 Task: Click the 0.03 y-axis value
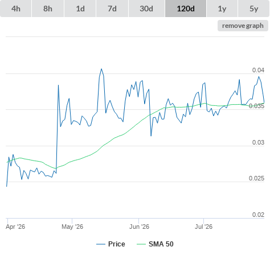(258, 142)
